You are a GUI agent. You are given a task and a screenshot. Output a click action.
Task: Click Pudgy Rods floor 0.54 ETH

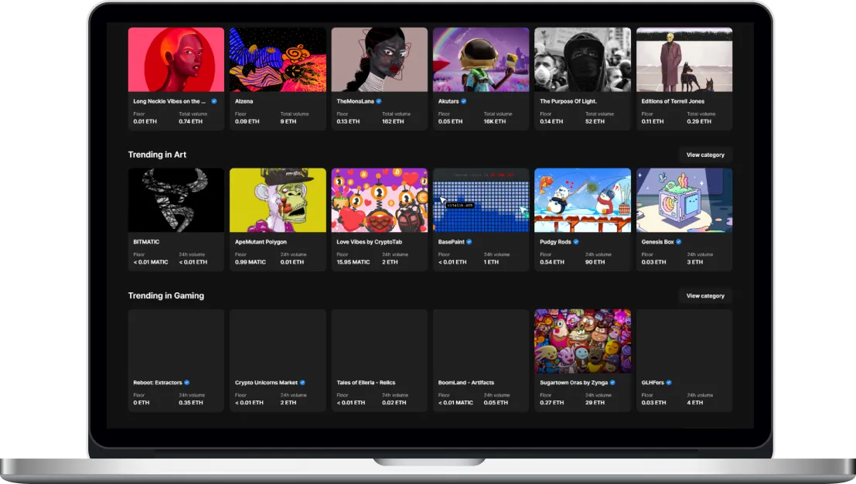point(552,262)
